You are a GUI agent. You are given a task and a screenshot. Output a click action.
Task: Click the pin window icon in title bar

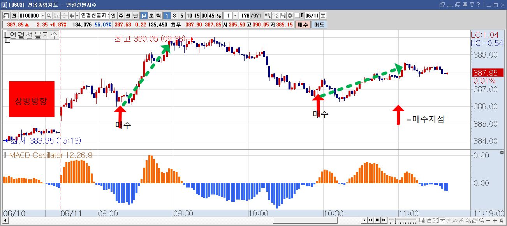coord(465,5)
